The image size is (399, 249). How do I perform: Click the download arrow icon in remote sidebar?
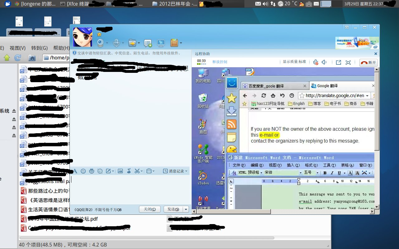point(232,111)
